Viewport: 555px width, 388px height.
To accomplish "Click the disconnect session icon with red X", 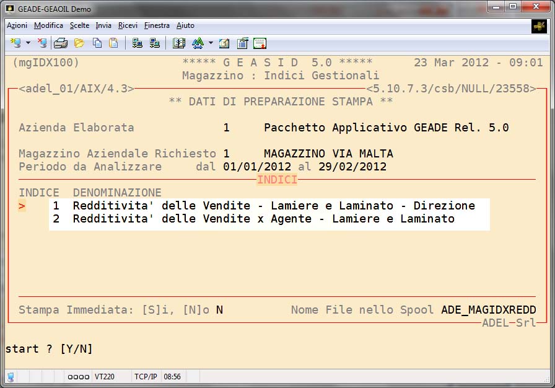I will (42, 43).
